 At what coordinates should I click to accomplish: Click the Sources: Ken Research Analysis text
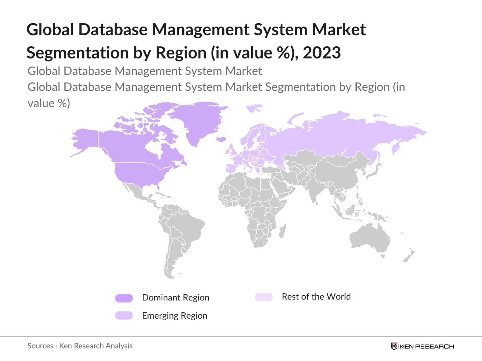(80, 346)
